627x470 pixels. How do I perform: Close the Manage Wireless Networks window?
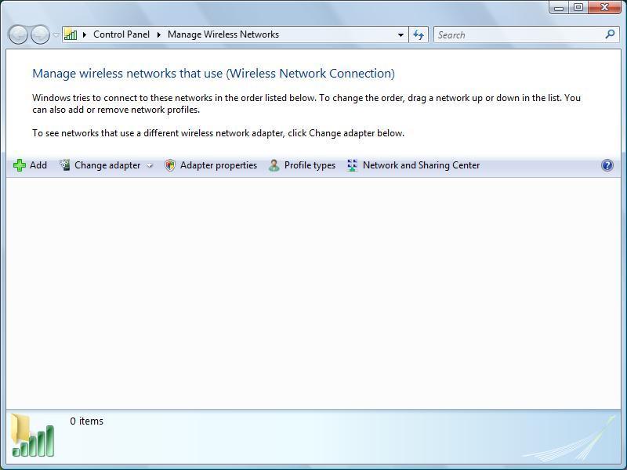click(x=604, y=8)
